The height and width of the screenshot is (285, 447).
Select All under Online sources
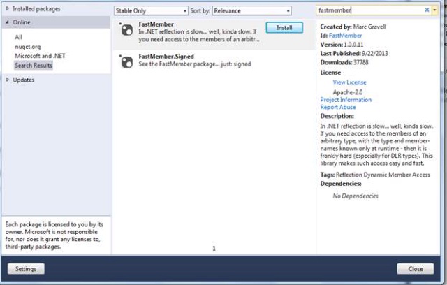[19, 37]
